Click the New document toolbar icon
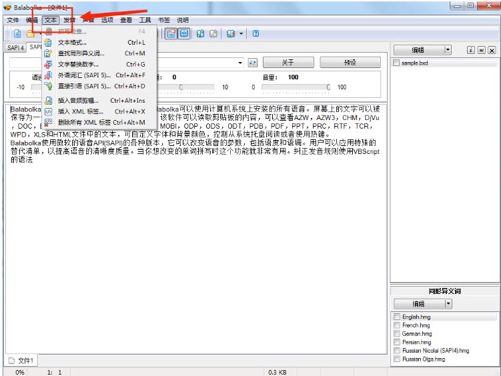501x376 pixels. pyautogui.click(x=17, y=33)
